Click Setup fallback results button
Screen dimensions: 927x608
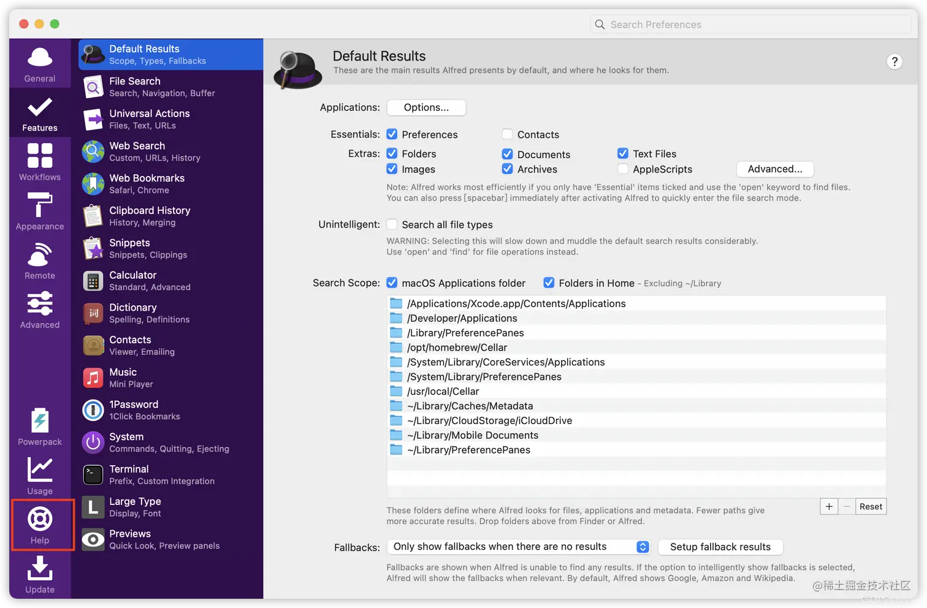point(720,547)
